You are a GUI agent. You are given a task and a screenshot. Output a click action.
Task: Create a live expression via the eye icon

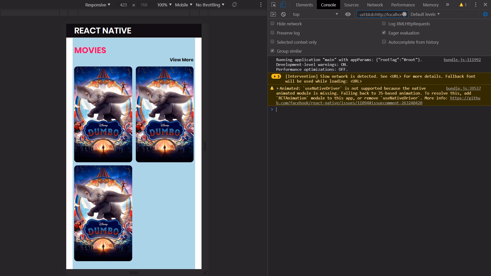pyautogui.click(x=348, y=14)
